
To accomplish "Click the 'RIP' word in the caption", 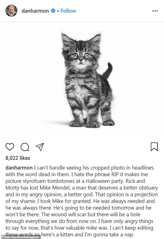I will pos(117,175).
